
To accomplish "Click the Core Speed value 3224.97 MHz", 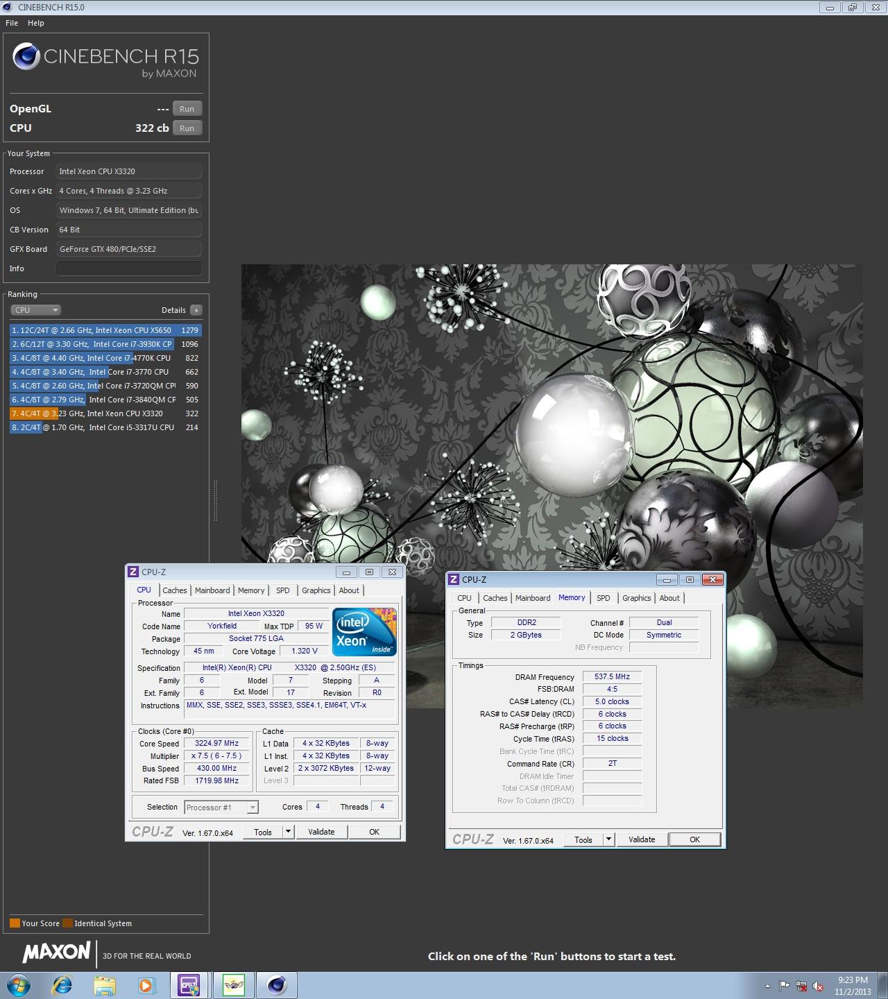I will 216,743.
